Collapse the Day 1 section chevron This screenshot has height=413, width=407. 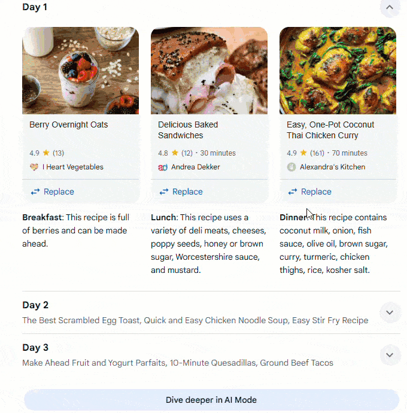(390, 8)
